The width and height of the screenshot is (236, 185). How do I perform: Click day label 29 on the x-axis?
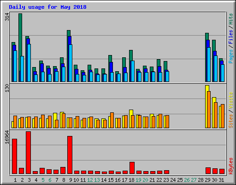(207, 180)
